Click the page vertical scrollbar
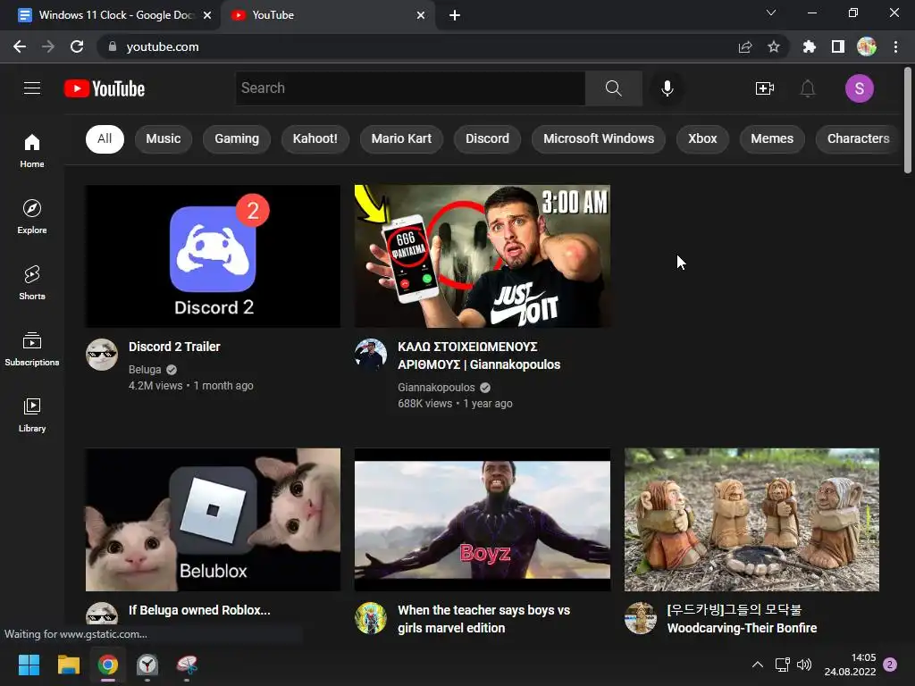This screenshot has width=915, height=686. pyautogui.click(x=908, y=121)
